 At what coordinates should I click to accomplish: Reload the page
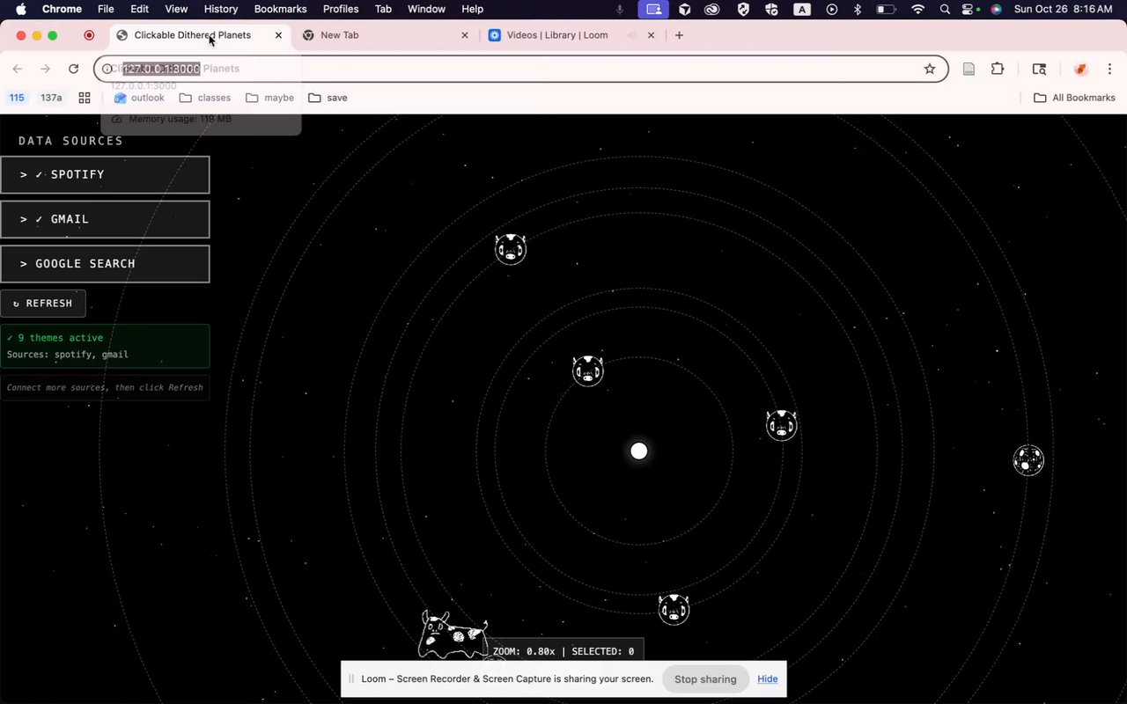74,69
